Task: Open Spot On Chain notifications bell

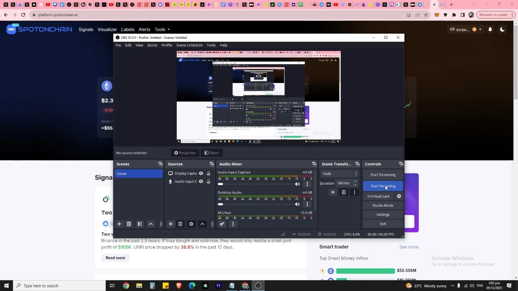Action: (x=490, y=29)
